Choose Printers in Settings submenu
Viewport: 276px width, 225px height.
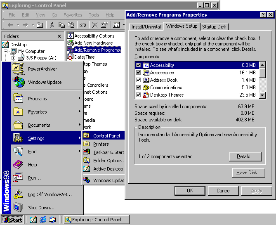tap(104, 144)
